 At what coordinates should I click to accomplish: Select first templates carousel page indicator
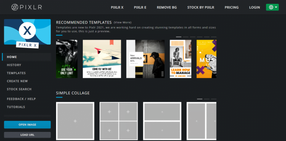[179, 37]
